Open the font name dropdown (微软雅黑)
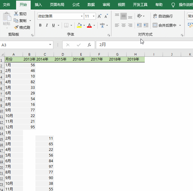The image size is (193, 191). [x=82, y=16]
